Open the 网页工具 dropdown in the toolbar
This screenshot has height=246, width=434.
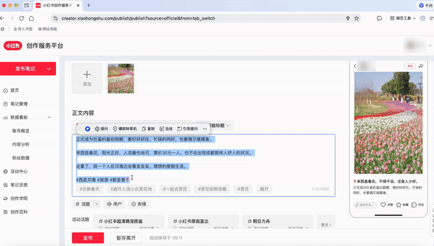tap(403, 18)
